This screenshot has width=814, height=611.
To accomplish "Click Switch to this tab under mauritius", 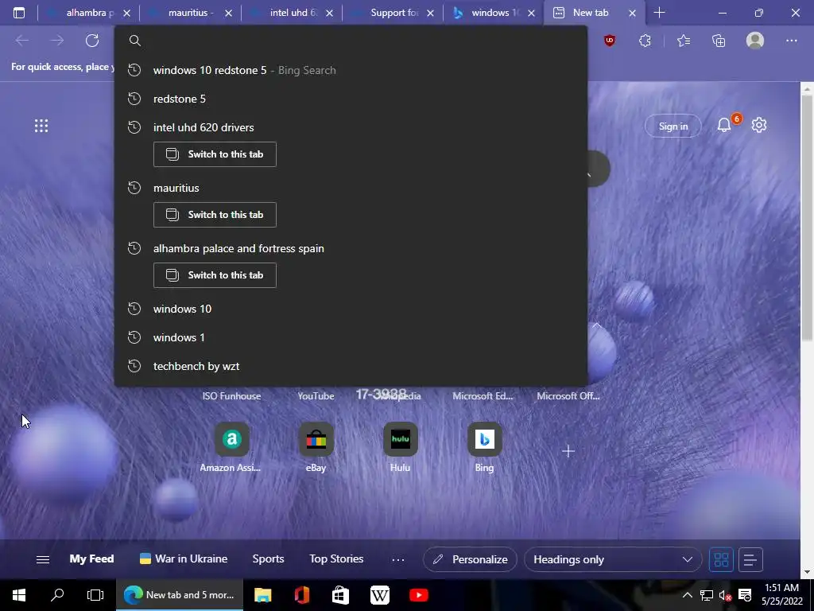I will (215, 215).
